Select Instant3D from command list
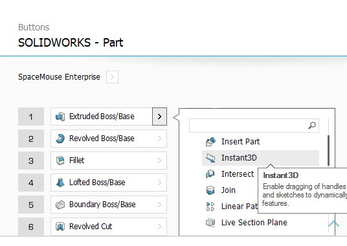 coord(260,158)
